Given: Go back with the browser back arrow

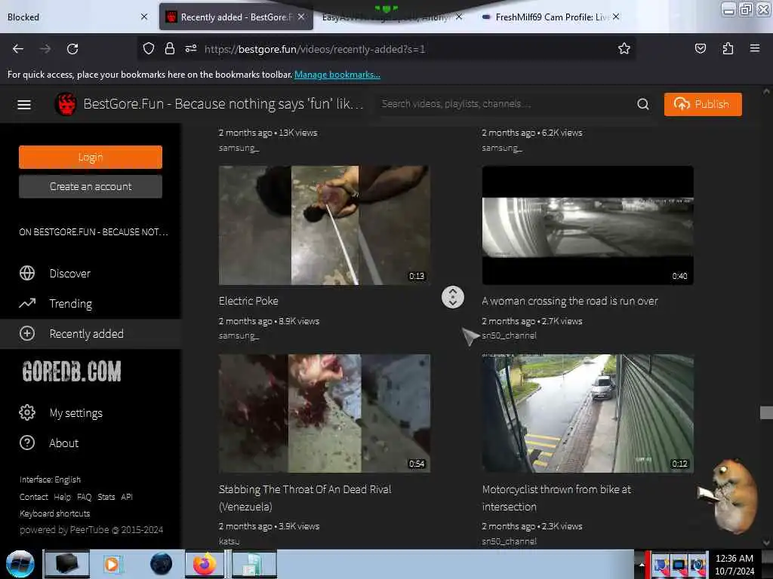Looking at the screenshot, I should click(x=18, y=49).
